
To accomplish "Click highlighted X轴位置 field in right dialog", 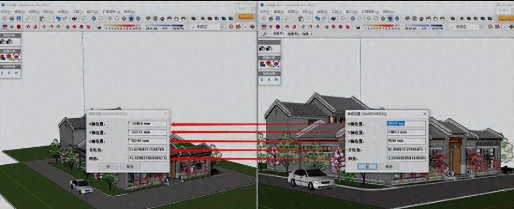I will tap(406, 124).
